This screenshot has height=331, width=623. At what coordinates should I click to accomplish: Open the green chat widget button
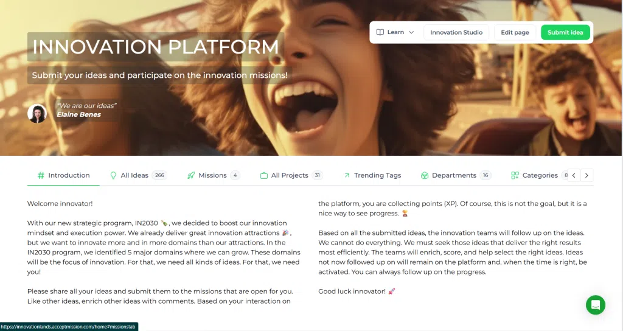click(x=596, y=305)
